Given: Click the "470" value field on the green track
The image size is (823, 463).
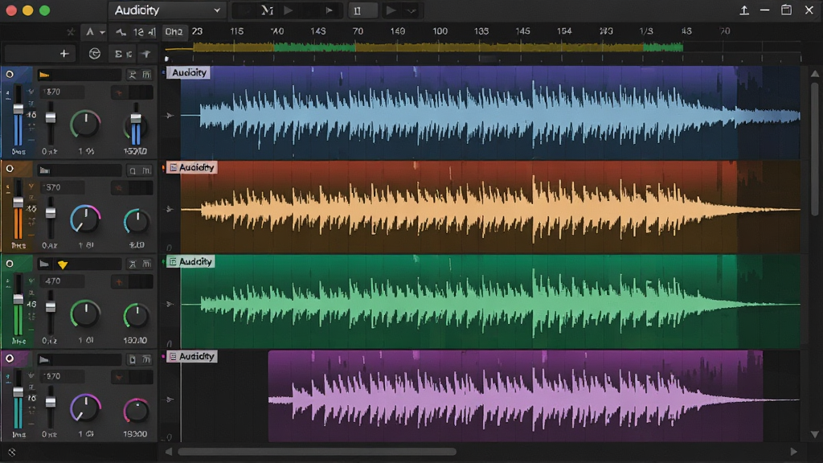Looking at the screenshot, I should click(62, 281).
